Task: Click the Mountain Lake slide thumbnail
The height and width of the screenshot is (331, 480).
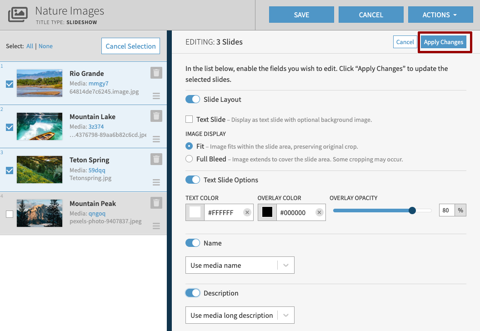Action: (40, 126)
